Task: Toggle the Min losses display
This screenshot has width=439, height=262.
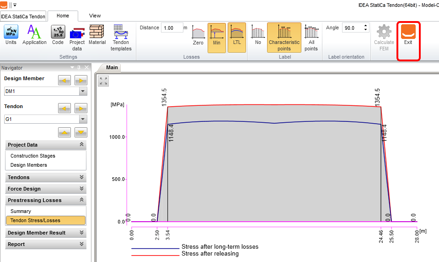Action: coord(217,37)
